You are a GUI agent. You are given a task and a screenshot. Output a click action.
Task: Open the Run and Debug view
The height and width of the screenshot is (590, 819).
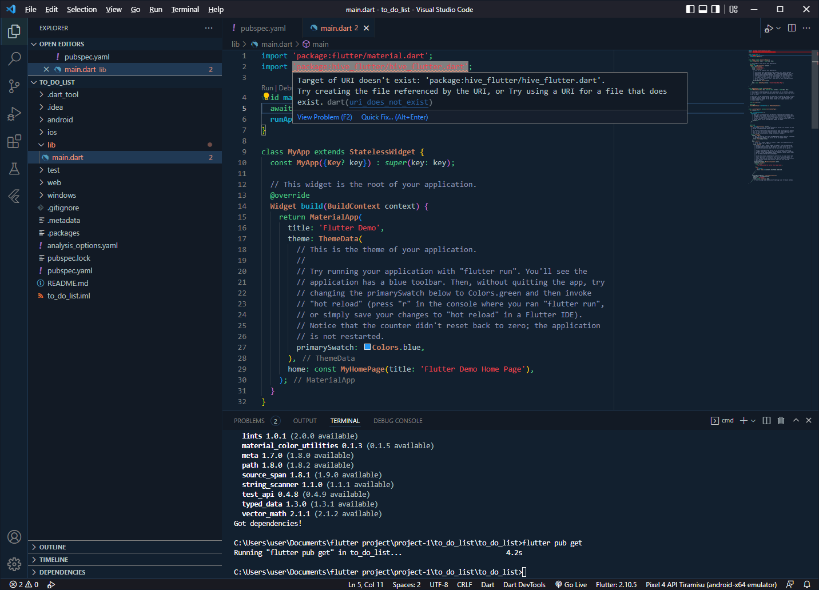(14, 113)
